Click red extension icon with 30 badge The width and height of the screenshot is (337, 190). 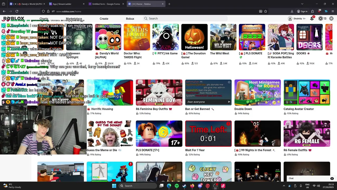319,11
